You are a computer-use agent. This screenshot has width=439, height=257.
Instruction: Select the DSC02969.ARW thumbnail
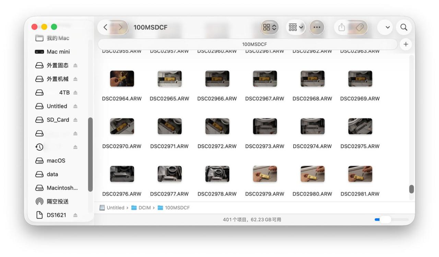coord(360,79)
